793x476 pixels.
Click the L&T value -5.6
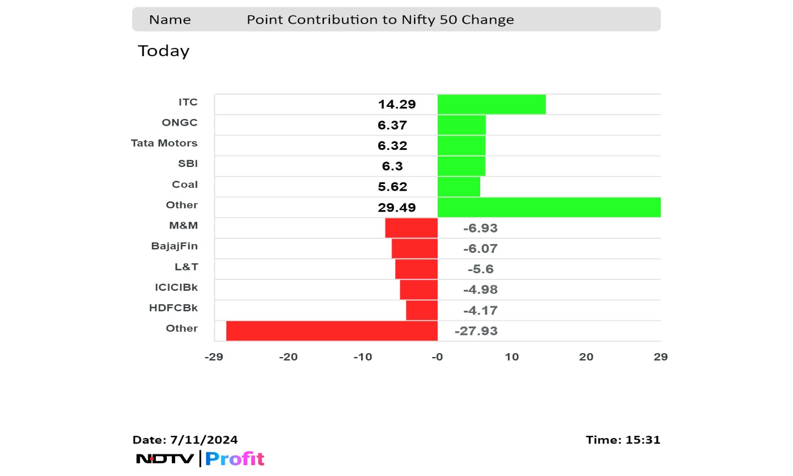click(x=480, y=269)
